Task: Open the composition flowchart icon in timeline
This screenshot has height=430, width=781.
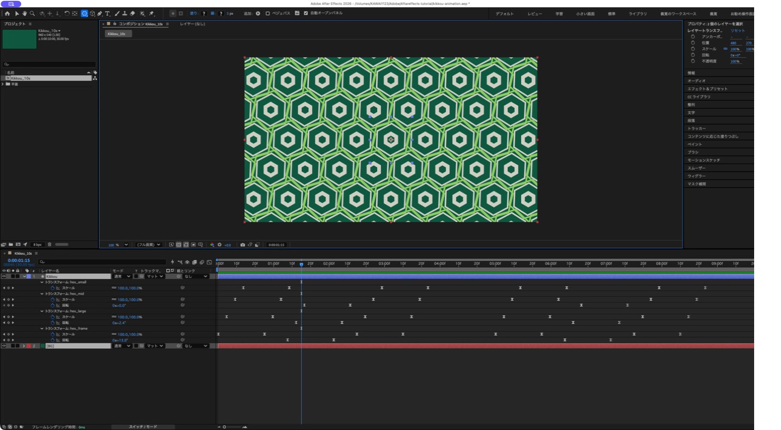Action: click(x=180, y=262)
